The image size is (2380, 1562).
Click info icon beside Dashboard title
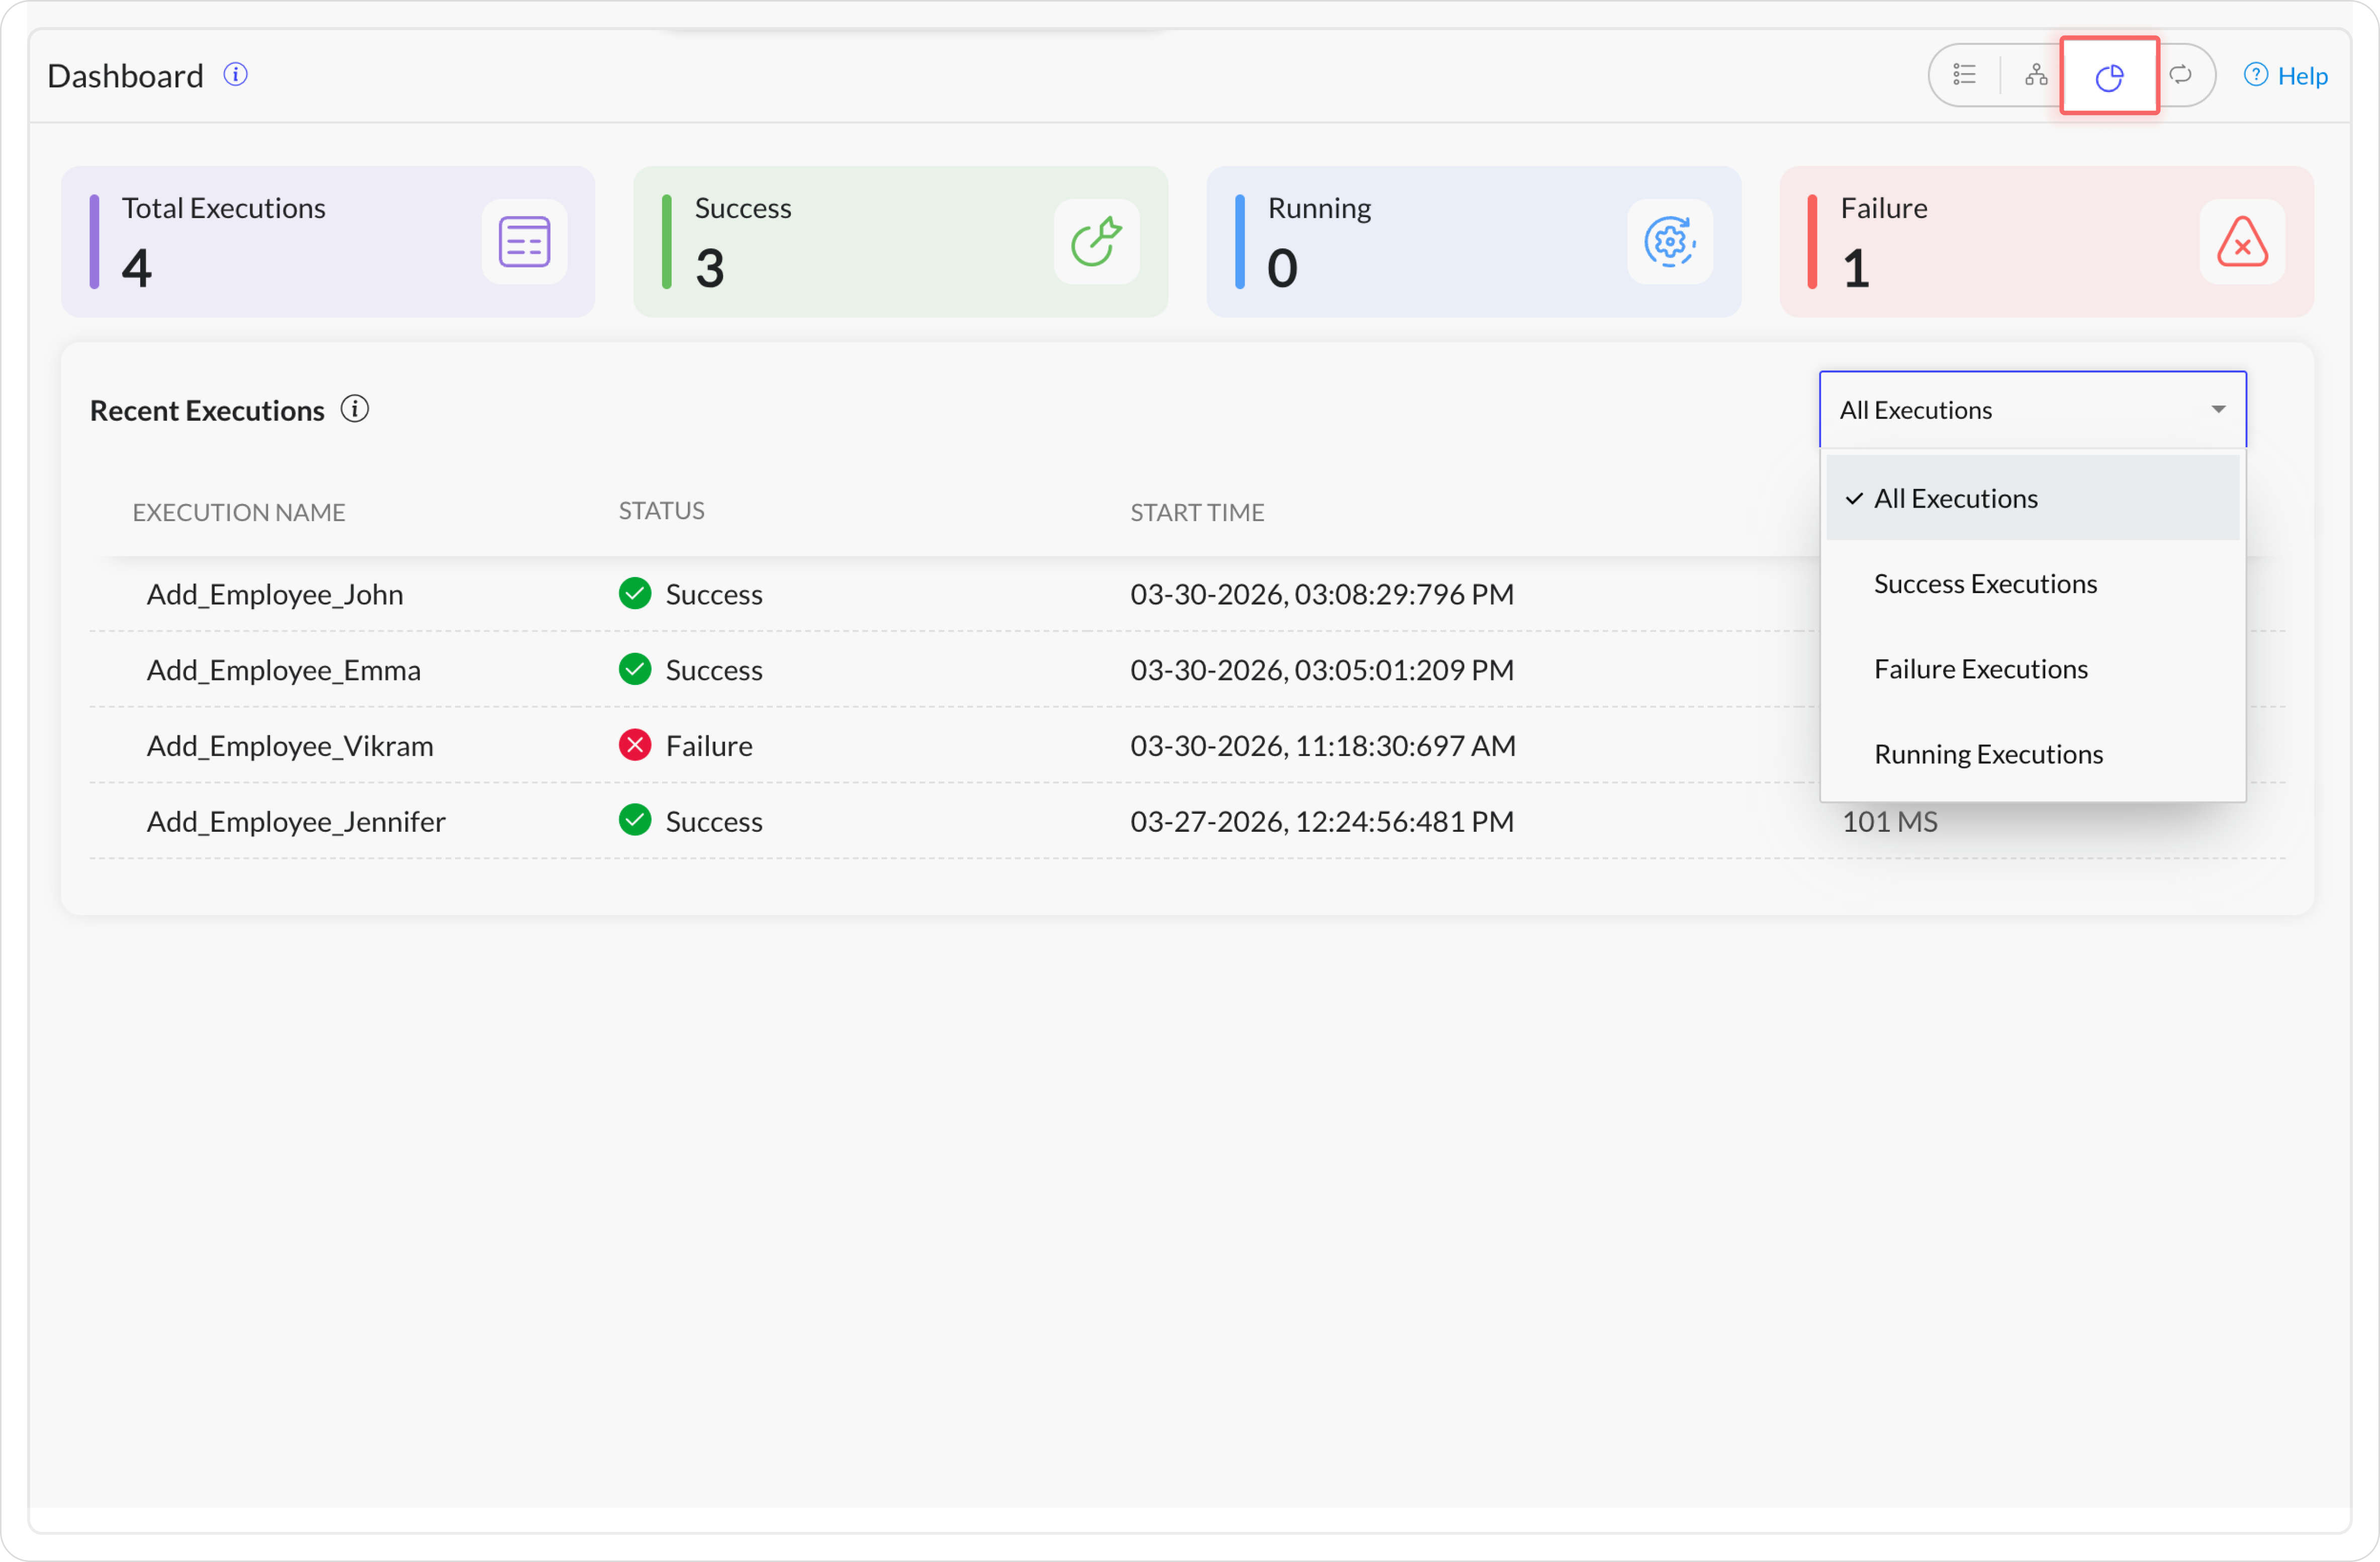click(235, 75)
